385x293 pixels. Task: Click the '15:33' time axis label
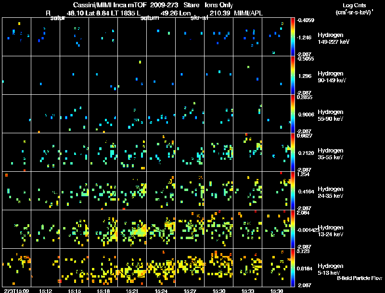248,291
